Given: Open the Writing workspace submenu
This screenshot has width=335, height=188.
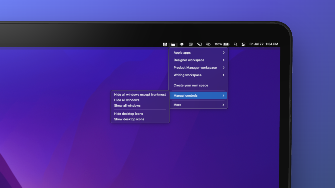Looking at the screenshot, I should 198,75.
